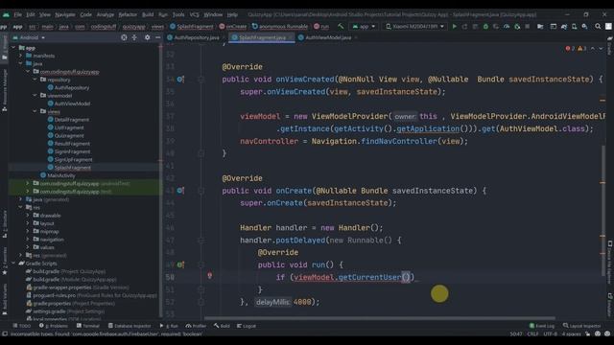This screenshot has height=345, width=614.
Task: Open the Build Variants side panel
Action: (4, 299)
